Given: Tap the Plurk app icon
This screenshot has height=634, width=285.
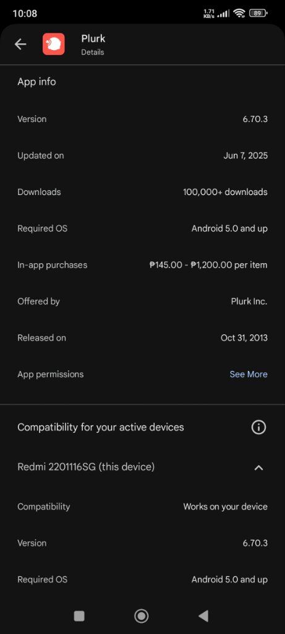Looking at the screenshot, I should (x=54, y=44).
